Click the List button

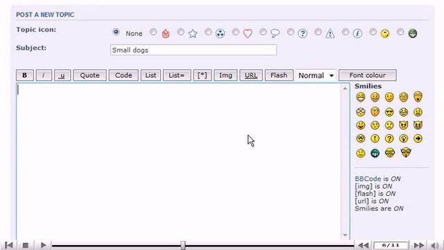(x=151, y=75)
